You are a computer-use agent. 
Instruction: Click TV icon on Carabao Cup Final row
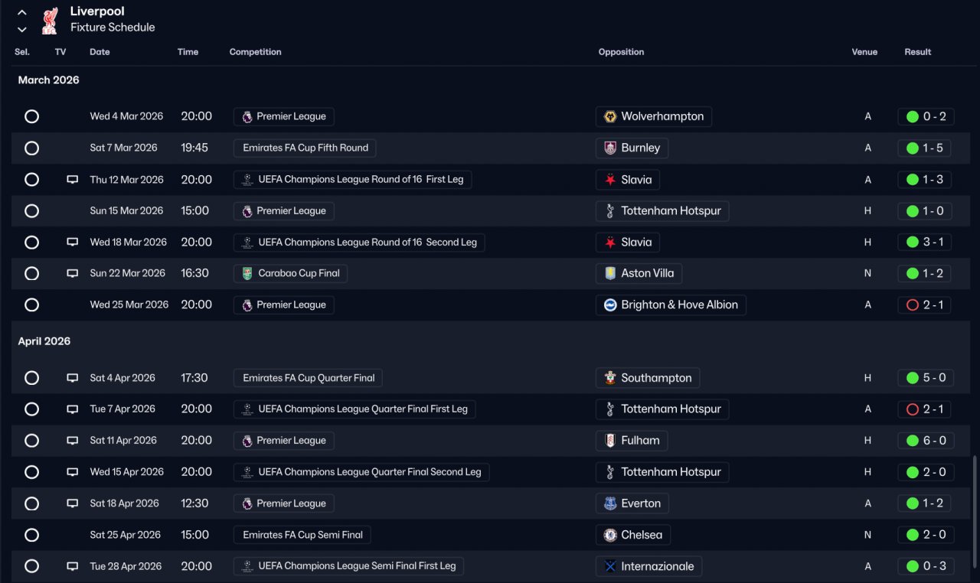click(73, 274)
